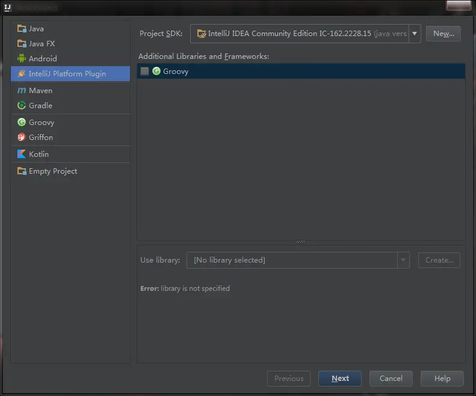
Task: Choose the Gradle project type label
Action: coord(41,106)
